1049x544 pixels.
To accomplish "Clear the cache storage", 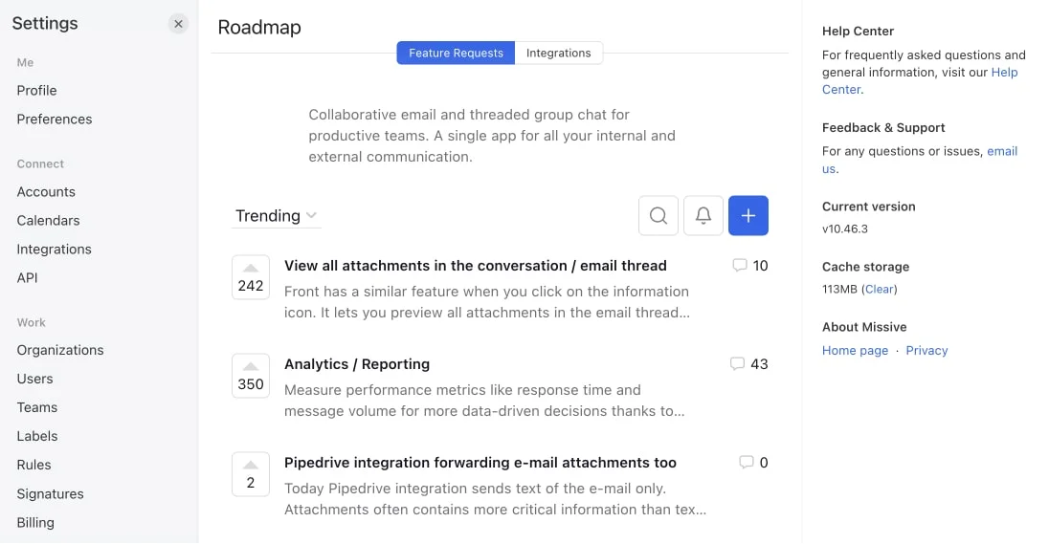I will coord(880,289).
